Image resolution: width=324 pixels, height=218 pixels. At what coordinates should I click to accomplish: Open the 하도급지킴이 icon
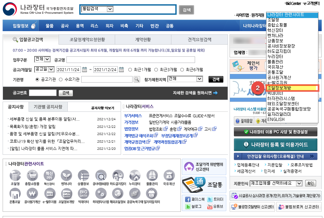[118, 175]
